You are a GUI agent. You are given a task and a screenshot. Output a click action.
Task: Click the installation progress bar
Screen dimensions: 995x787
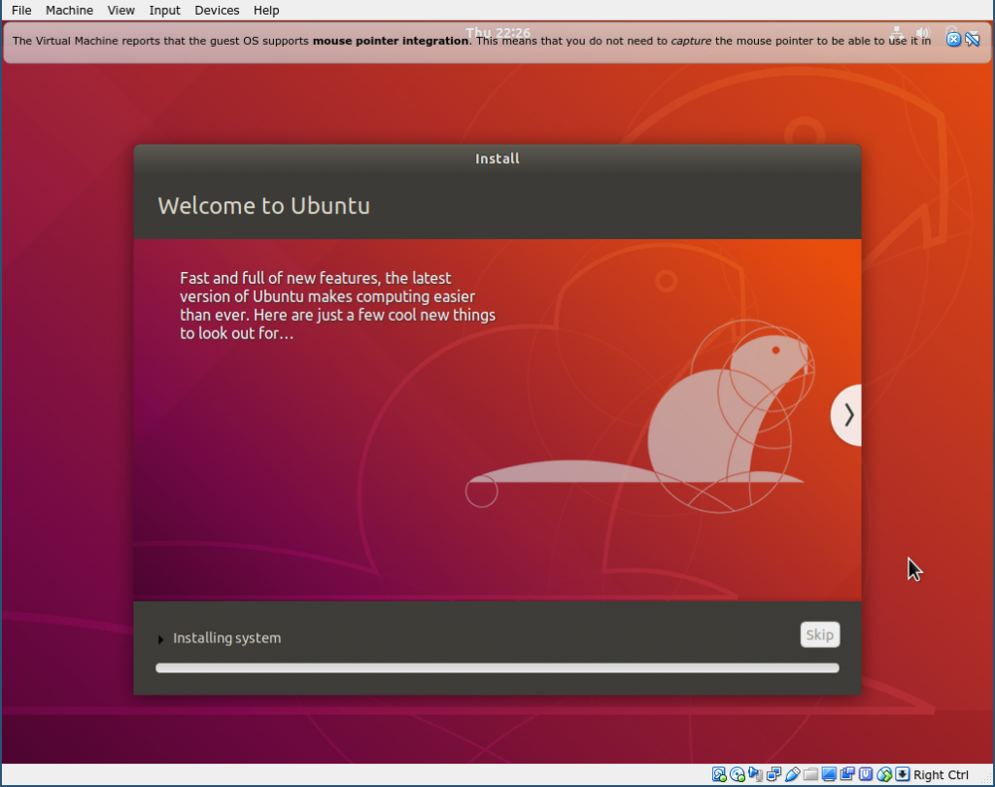click(497, 667)
